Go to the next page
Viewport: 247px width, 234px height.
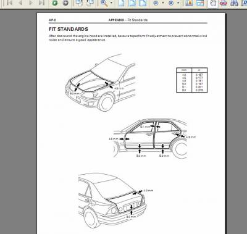(x=31, y=2)
